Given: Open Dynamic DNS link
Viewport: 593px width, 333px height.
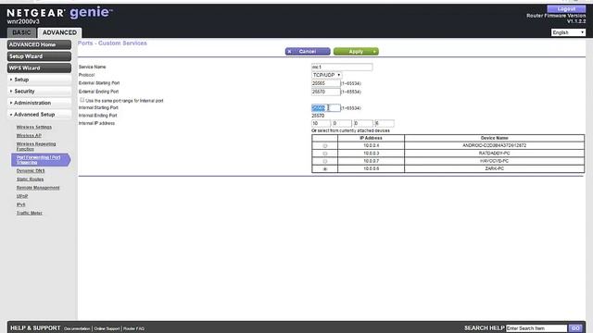Looking at the screenshot, I should tap(31, 171).
